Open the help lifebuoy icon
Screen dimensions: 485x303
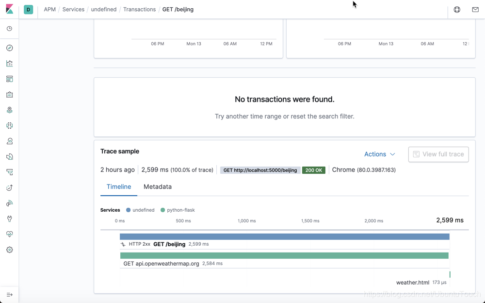pos(457,10)
